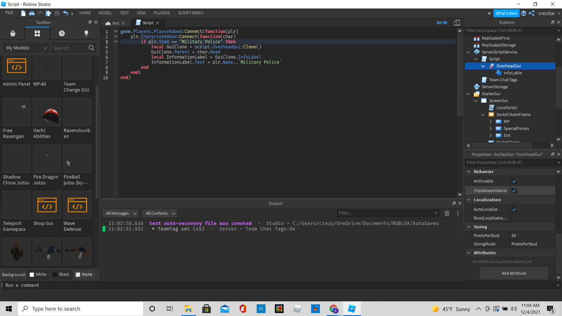562x316 pixels.
Task: Open Chrome from the Windows taskbar
Action: tap(334, 309)
